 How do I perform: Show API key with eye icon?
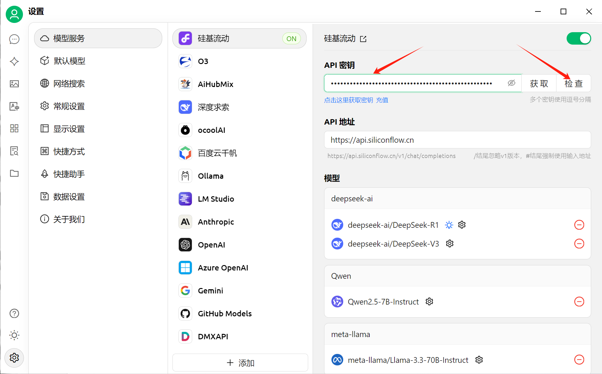[x=511, y=83]
